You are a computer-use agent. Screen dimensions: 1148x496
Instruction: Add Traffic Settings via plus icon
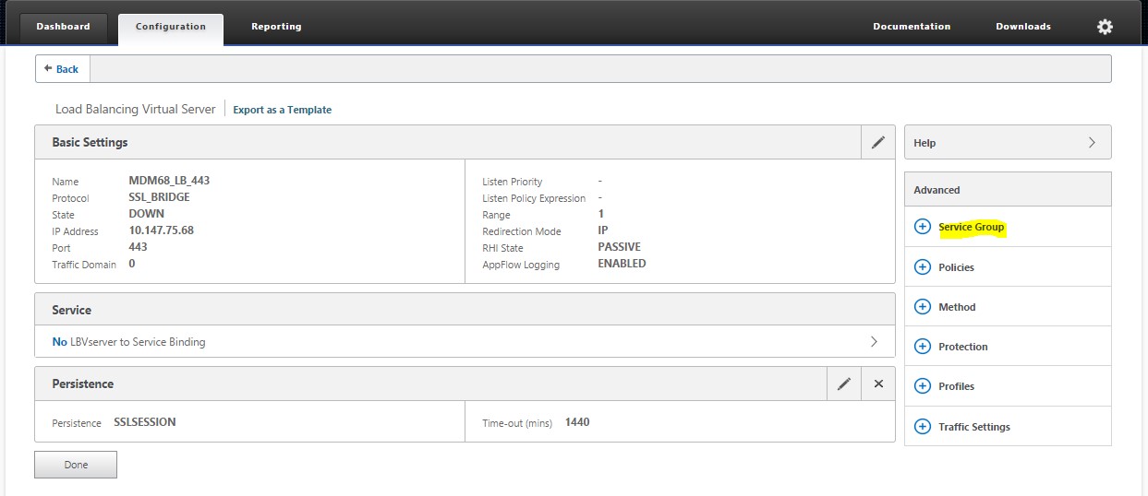click(x=922, y=427)
